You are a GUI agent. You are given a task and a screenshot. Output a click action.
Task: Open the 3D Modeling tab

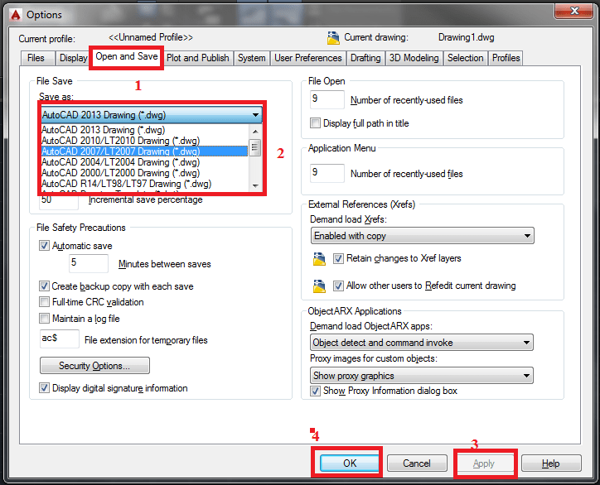pos(414,58)
